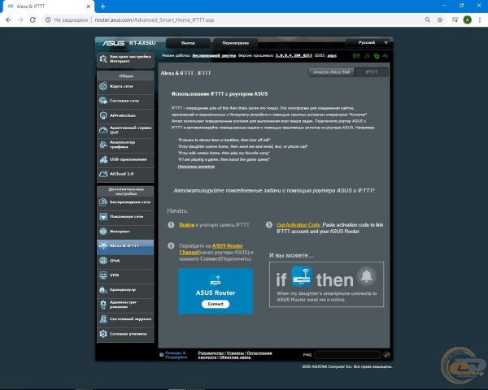Screen dimensions: 488x390
Task: Open the Chrome three-dot menu
Action: point(480,19)
